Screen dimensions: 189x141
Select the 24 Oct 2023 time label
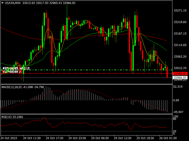point(9,138)
